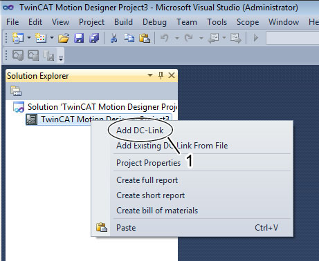Open the Project menu
Screen dimensions: 319x261
[91, 22]
